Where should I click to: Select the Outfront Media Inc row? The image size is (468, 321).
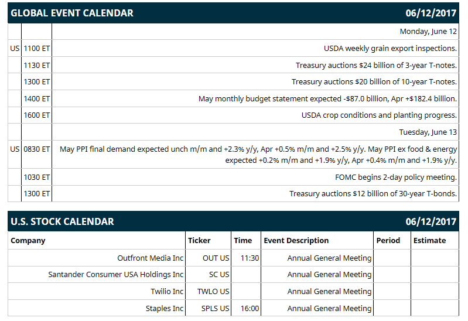(233, 258)
